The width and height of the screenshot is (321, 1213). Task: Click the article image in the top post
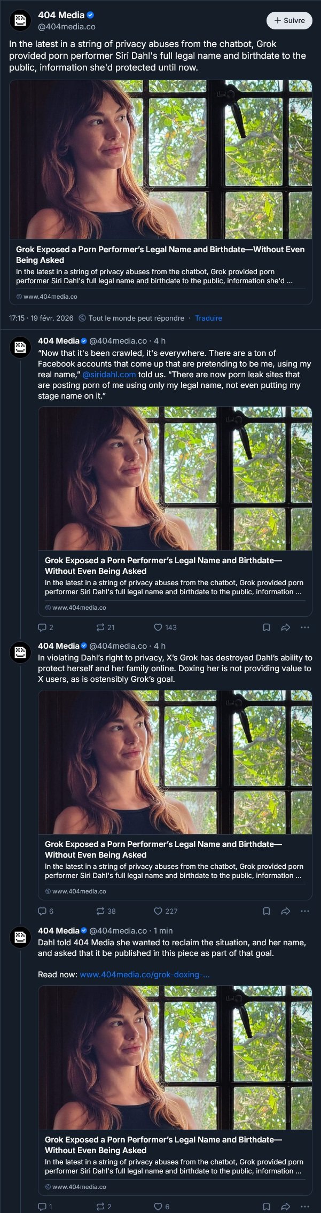tap(160, 159)
